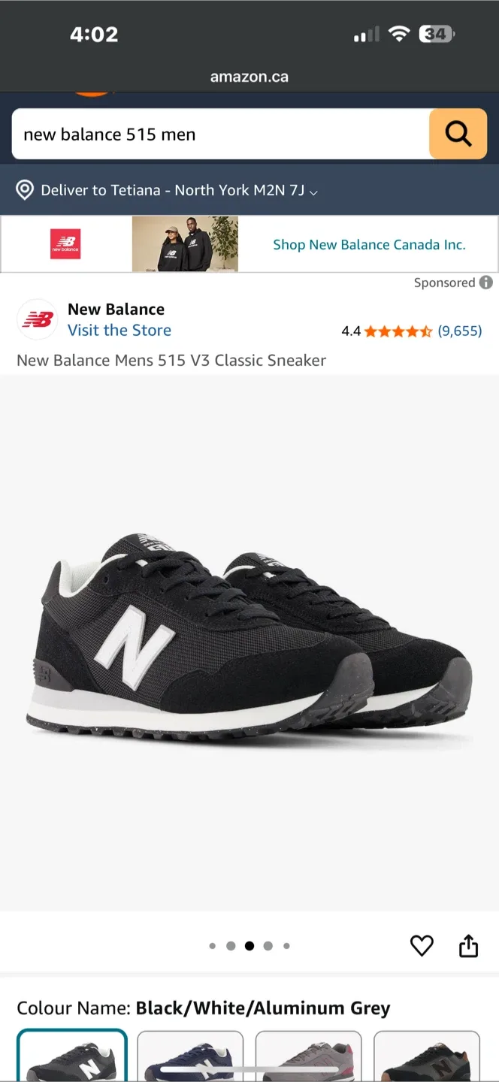The width and height of the screenshot is (499, 1082).
Task: Select the black/white colour swatch thumbnail
Action: [x=72, y=1056]
